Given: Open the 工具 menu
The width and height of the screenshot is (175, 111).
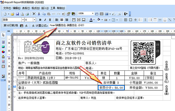Looking at the screenshot, I should click(x=53, y=8).
